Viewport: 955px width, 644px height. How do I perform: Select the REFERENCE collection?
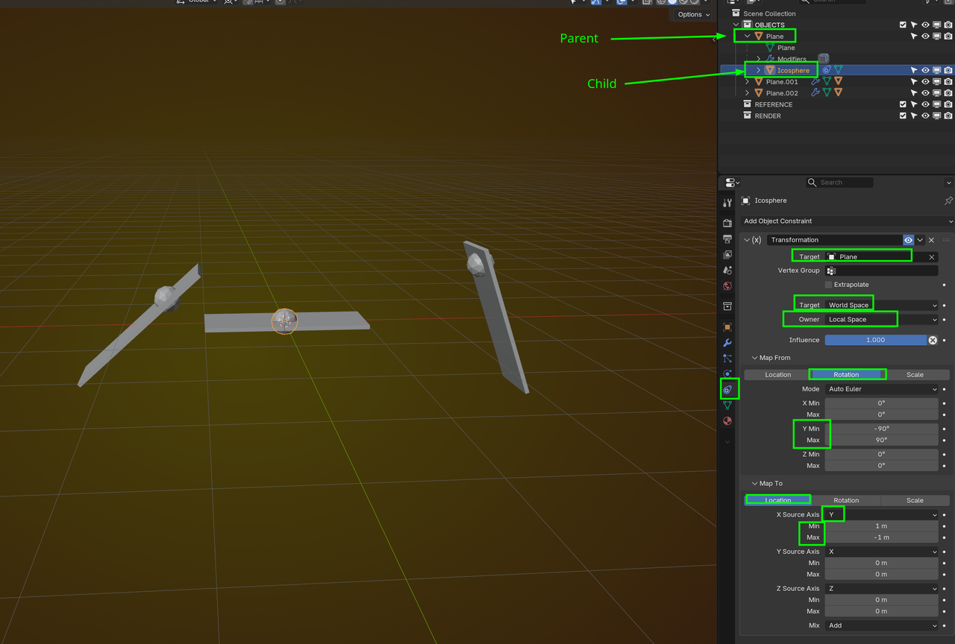[774, 104]
